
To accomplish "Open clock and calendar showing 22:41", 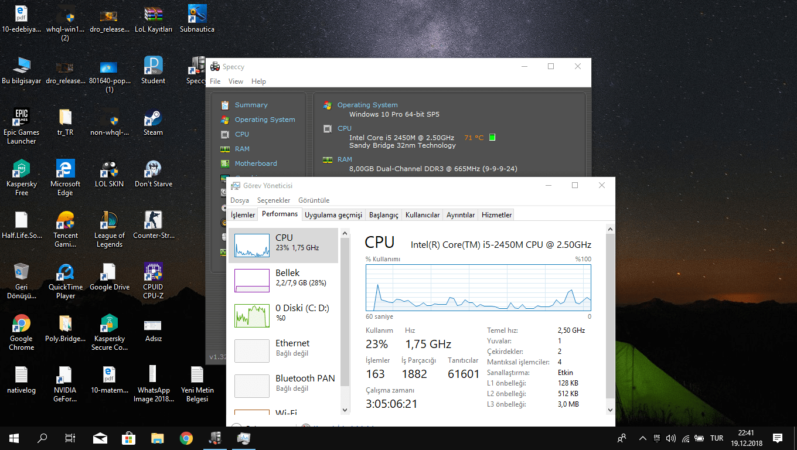I will point(745,438).
